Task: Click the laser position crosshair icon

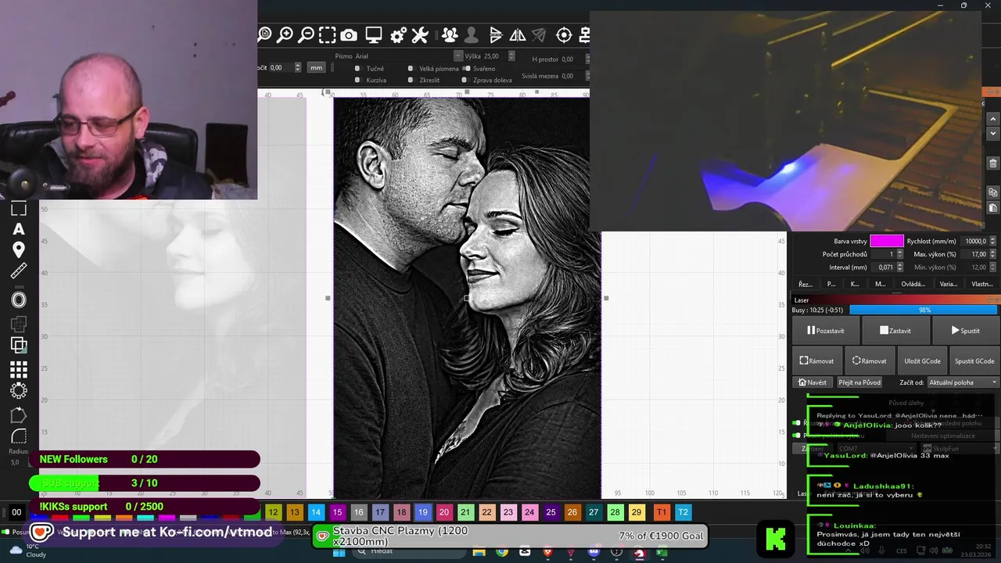Action: coord(564,34)
